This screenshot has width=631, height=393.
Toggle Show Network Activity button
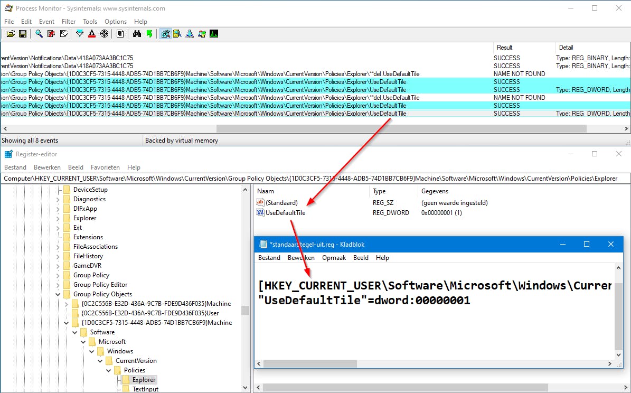[x=190, y=34]
